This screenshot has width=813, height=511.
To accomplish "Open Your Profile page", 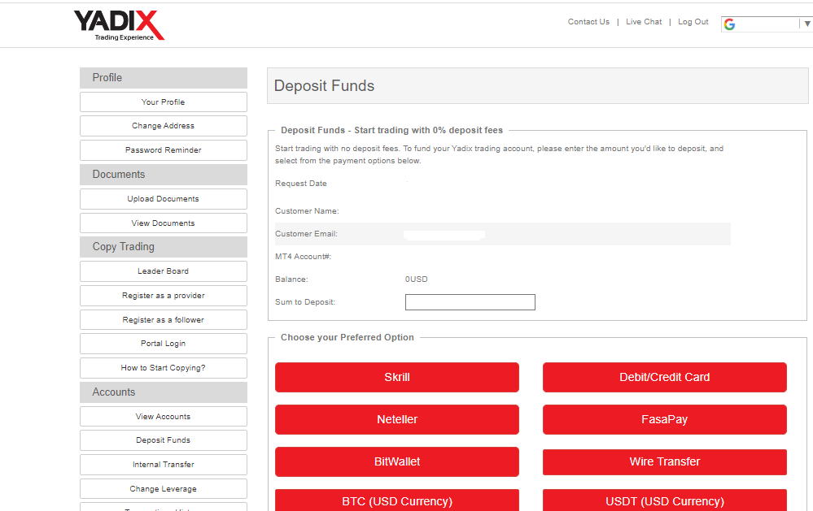I will click(x=164, y=102).
